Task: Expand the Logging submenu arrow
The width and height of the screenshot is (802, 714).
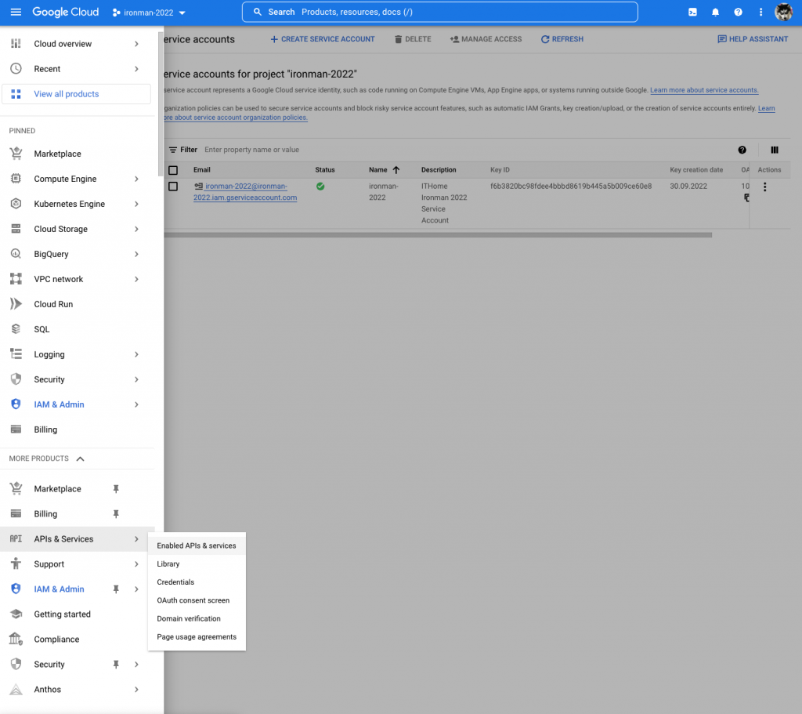Action: pyautogui.click(x=136, y=354)
